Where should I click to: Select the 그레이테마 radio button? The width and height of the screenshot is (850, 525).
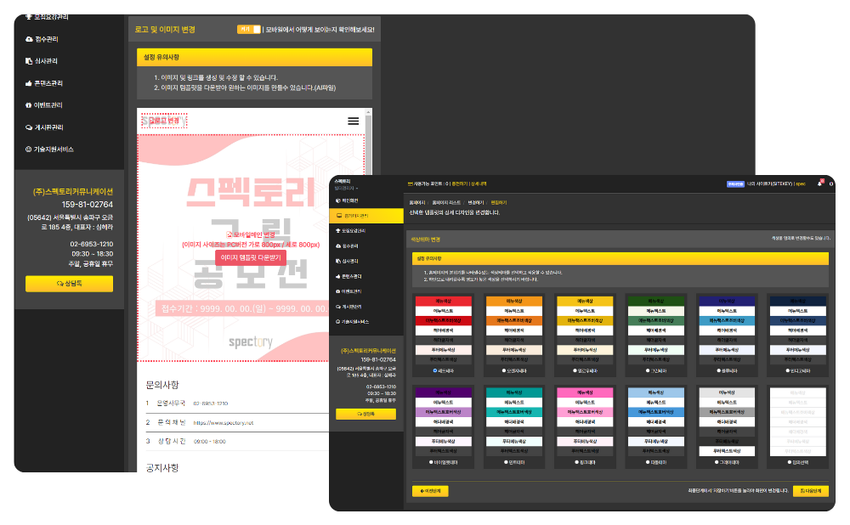[x=717, y=462]
